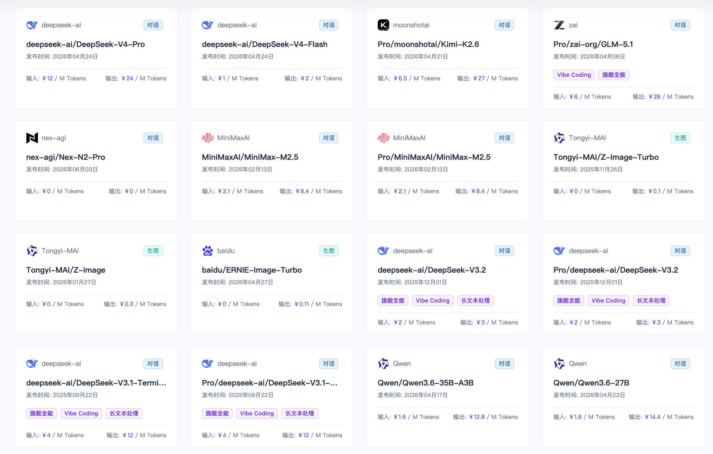This screenshot has width=713, height=454.
Task: Open the Pro/zai-org/GLM-5.1 model title
Action: (x=593, y=44)
